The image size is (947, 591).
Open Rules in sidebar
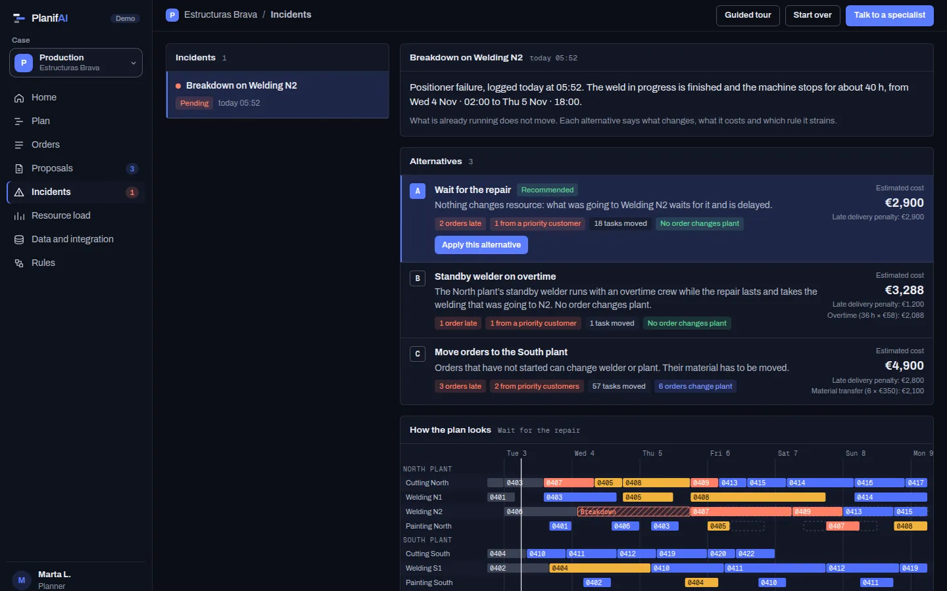coord(76,263)
